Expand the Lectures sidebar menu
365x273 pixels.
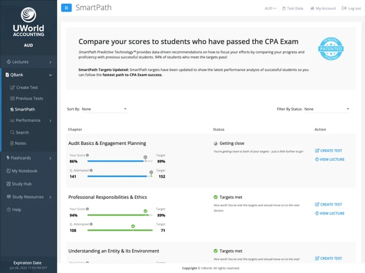point(29,62)
